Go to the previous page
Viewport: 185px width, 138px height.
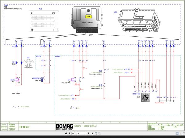(x=69, y=133)
